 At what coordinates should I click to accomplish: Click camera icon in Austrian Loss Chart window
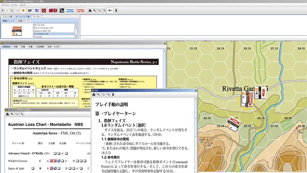pyautogui.click(x=7, y=114)
